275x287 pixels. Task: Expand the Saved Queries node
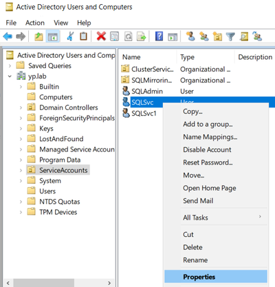pos(10,66)
